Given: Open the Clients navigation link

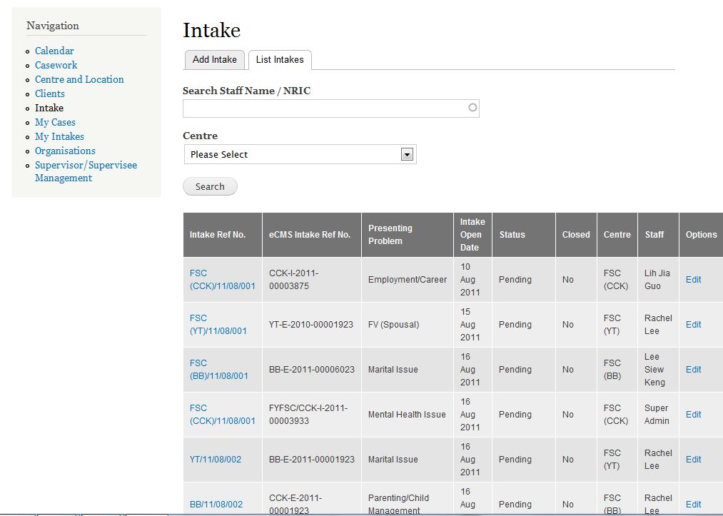Looking at the screenshot, I should tap(50, 93).
